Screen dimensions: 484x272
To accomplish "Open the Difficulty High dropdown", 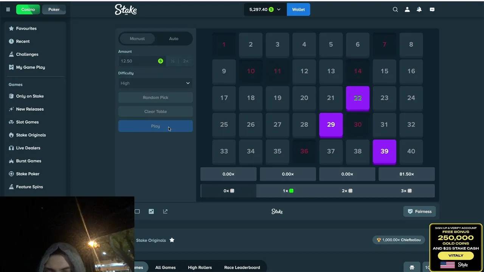I will pyautogui.click(x=155, y=83).
